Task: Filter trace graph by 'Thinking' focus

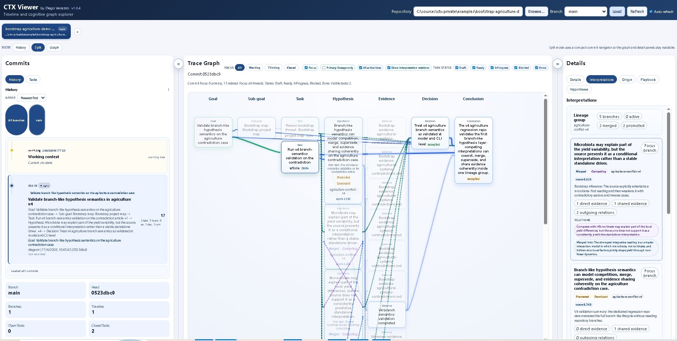Action: (x=273, y=68)
